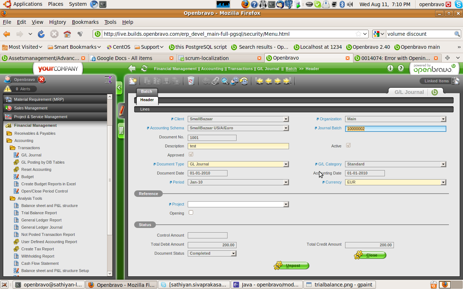Open the Bookmarks menu in Firefox
Viewport: 463px width, 289px height.
click(85, 22)
